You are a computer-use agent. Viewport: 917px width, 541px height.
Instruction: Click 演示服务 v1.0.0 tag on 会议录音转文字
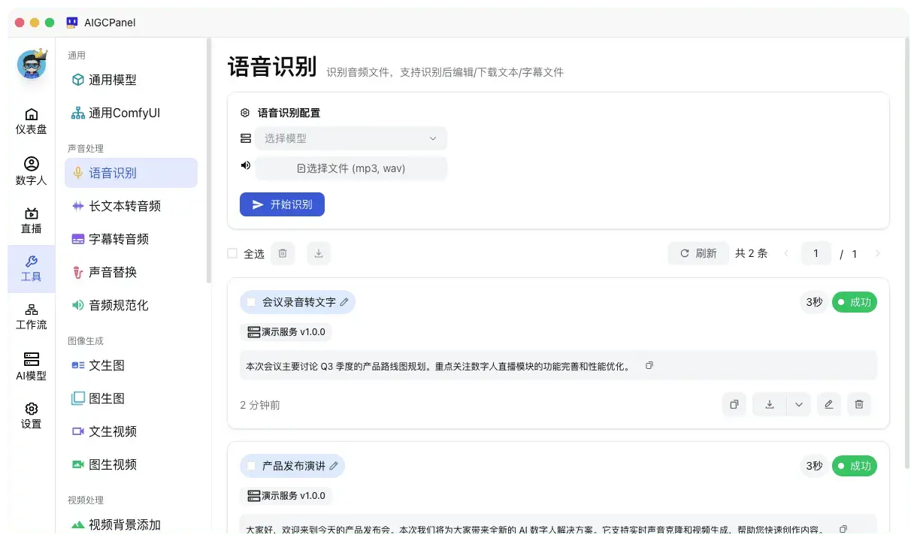click(286, 331)
